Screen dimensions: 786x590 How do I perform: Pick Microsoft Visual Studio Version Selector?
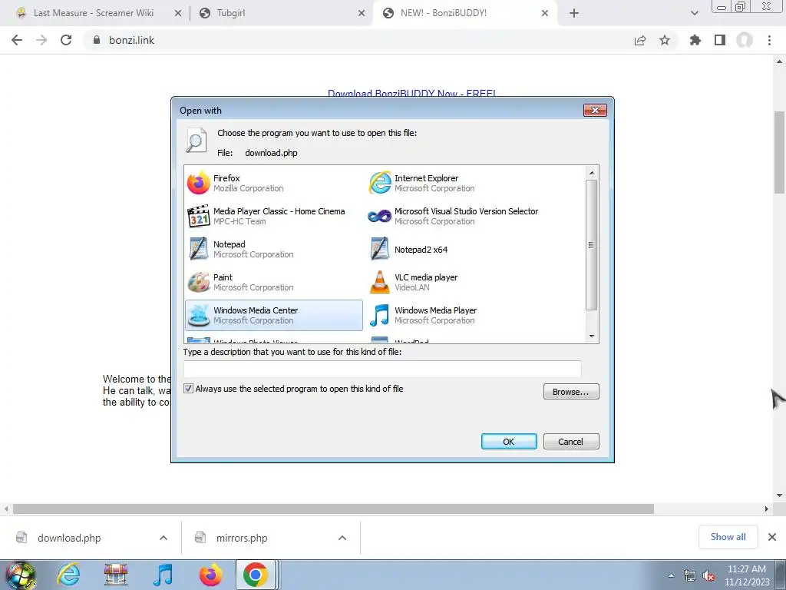pyautogui.click(x=454, y=216)
